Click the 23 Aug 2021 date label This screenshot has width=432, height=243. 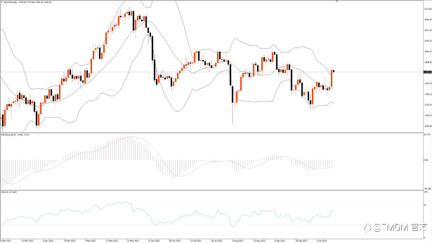[x=260, y=241]
